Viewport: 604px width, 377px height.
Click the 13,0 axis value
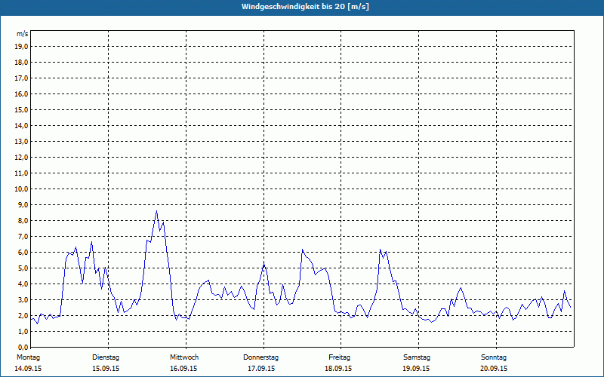pyautogui.click(x=21, y=141)
